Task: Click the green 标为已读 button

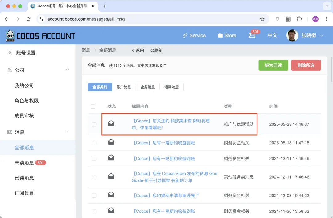Action: tap(273, 65)
